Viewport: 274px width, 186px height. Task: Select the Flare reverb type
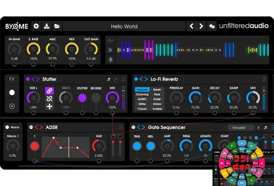pos(157,94)
